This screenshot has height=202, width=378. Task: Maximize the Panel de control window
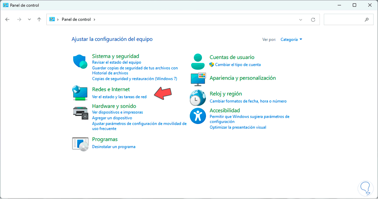click(x=354, y=5)
